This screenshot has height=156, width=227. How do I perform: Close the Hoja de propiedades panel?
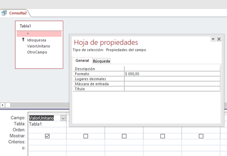click(x=219, y=39)
